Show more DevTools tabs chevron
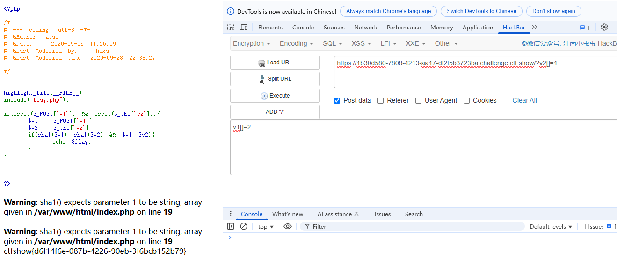Viewport: 617px width, 265px height. coord(535,27)
